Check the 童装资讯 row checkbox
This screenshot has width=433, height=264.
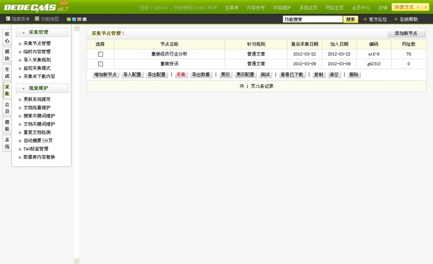[101, 64]
